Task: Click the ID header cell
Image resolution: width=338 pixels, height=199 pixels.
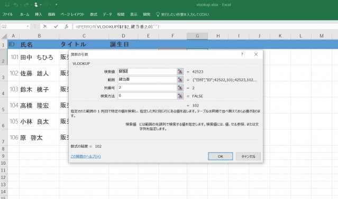Action: [13, 44]
